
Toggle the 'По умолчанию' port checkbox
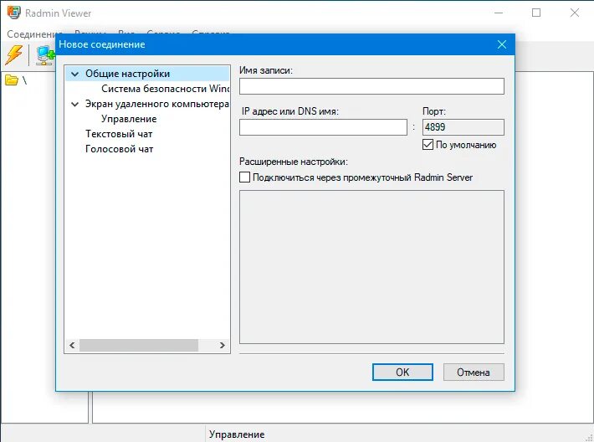(428, 145)
